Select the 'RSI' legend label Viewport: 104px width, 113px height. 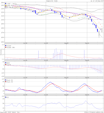[7, 97]
